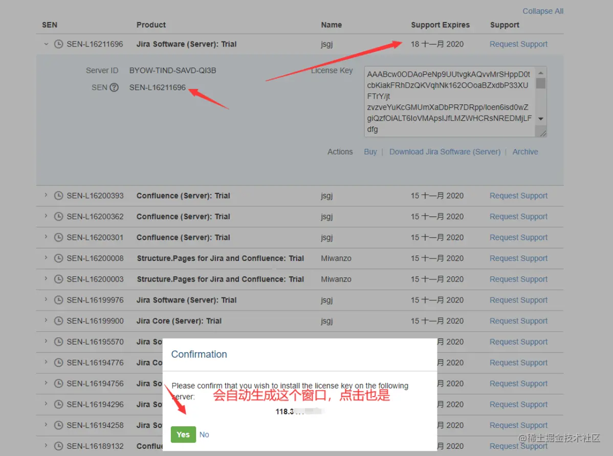This screenshot has height=456, width=613.
Task: Click the License Key resize grip handle
Action: click(x=542, y=133)
